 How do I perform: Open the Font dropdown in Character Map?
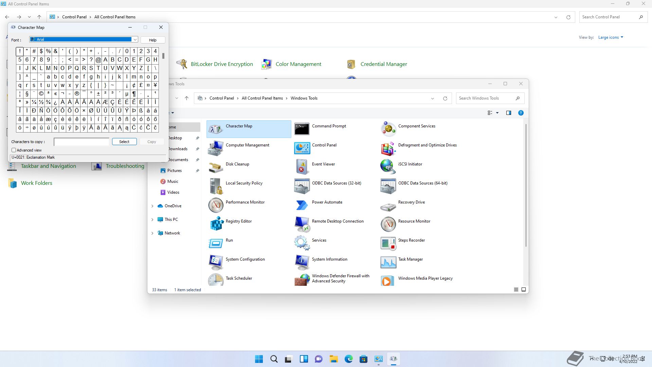pyautogui.click(x=135, y=39)
